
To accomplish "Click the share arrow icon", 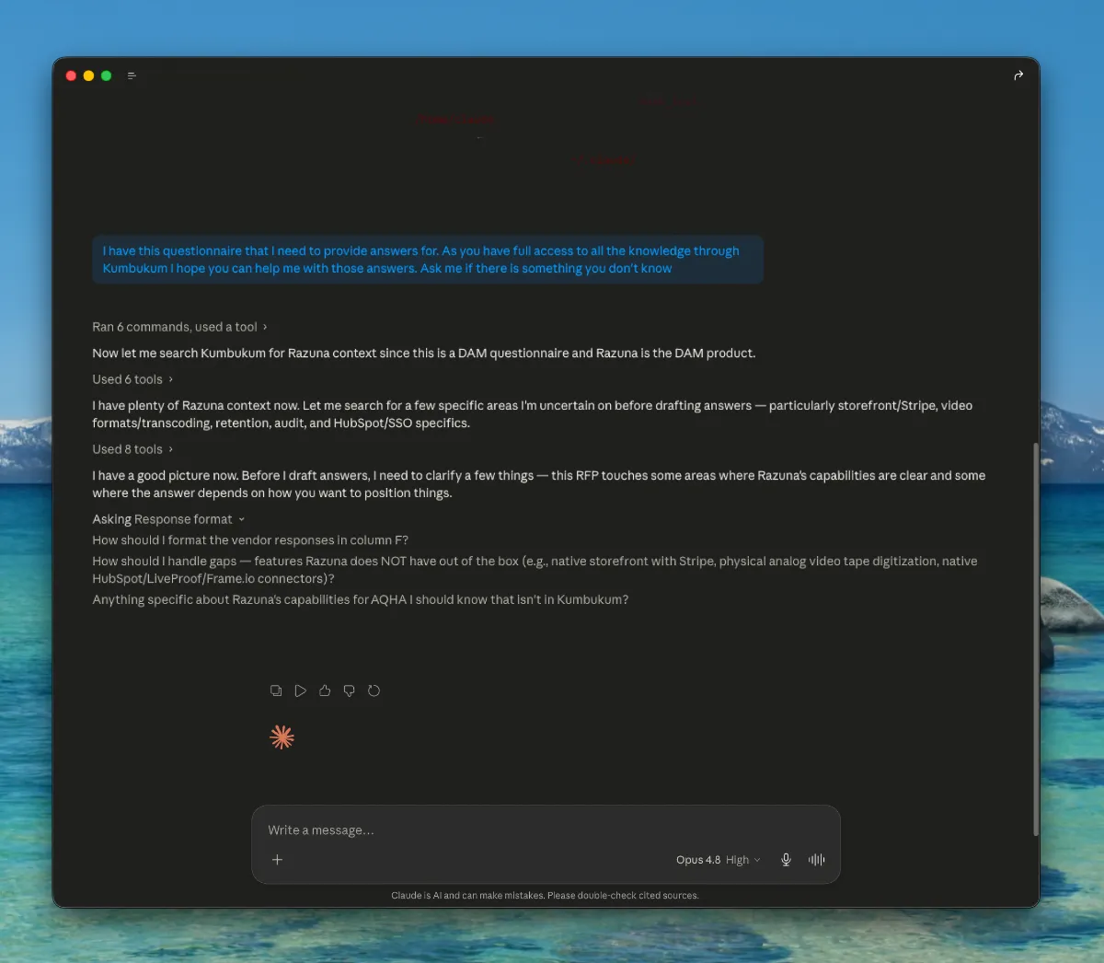I will point(1018,75).
